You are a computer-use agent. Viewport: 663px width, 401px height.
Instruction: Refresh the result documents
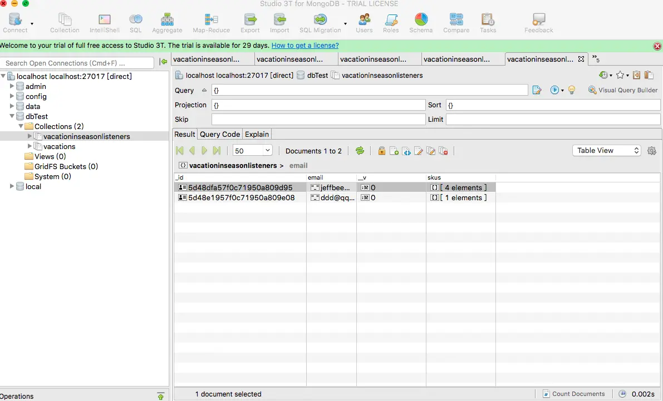click(x=360, y=150)
